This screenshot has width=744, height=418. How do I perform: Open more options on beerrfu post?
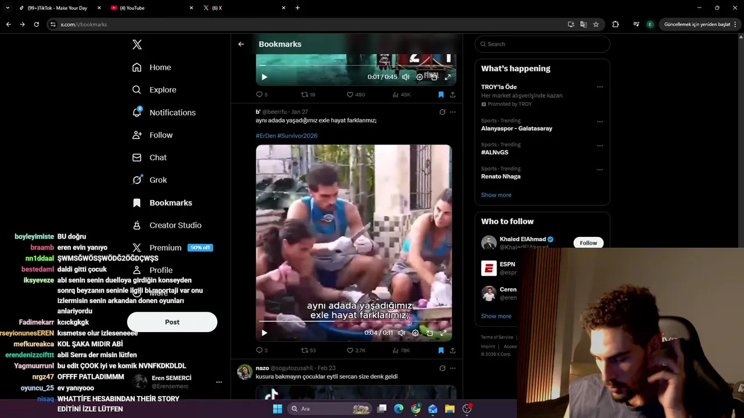pos(453,112)
